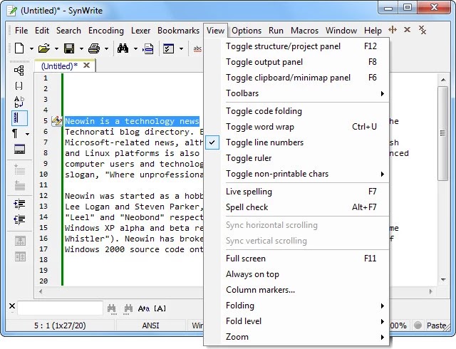Expand the Zoom submenu
The height and width of the screenshot is (349, 456).
point(296,337)
